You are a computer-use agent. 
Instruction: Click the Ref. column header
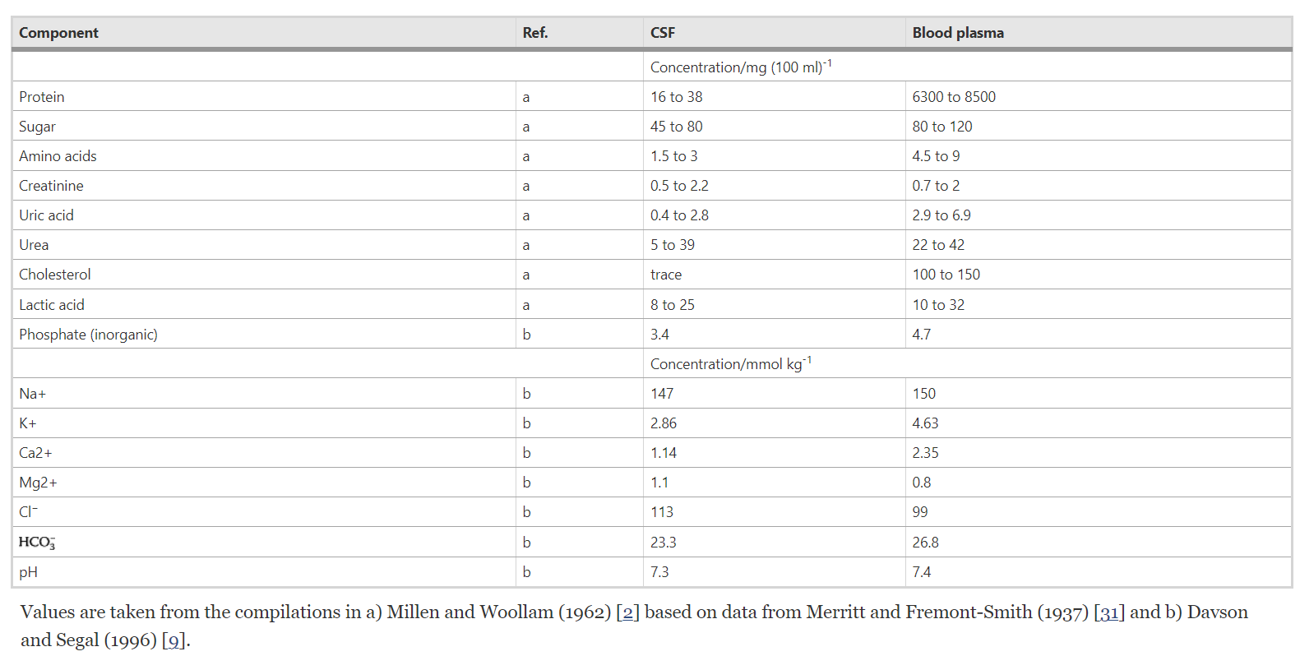[534, 33]
